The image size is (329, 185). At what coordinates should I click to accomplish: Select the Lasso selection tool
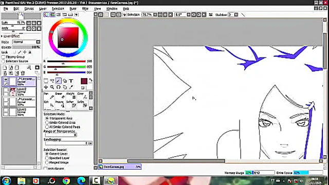click(52, 81)
